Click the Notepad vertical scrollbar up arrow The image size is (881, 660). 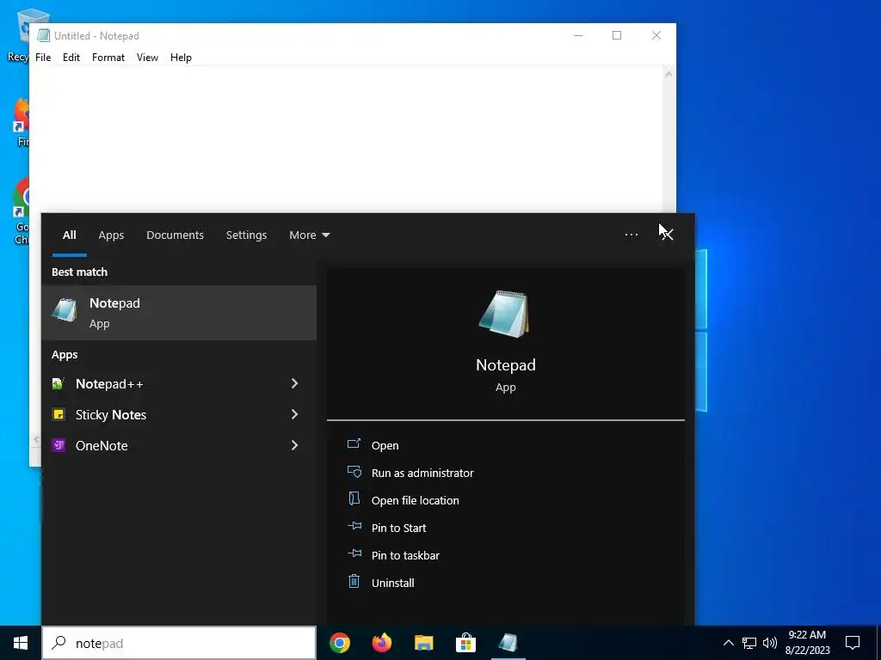pos(668,74)
